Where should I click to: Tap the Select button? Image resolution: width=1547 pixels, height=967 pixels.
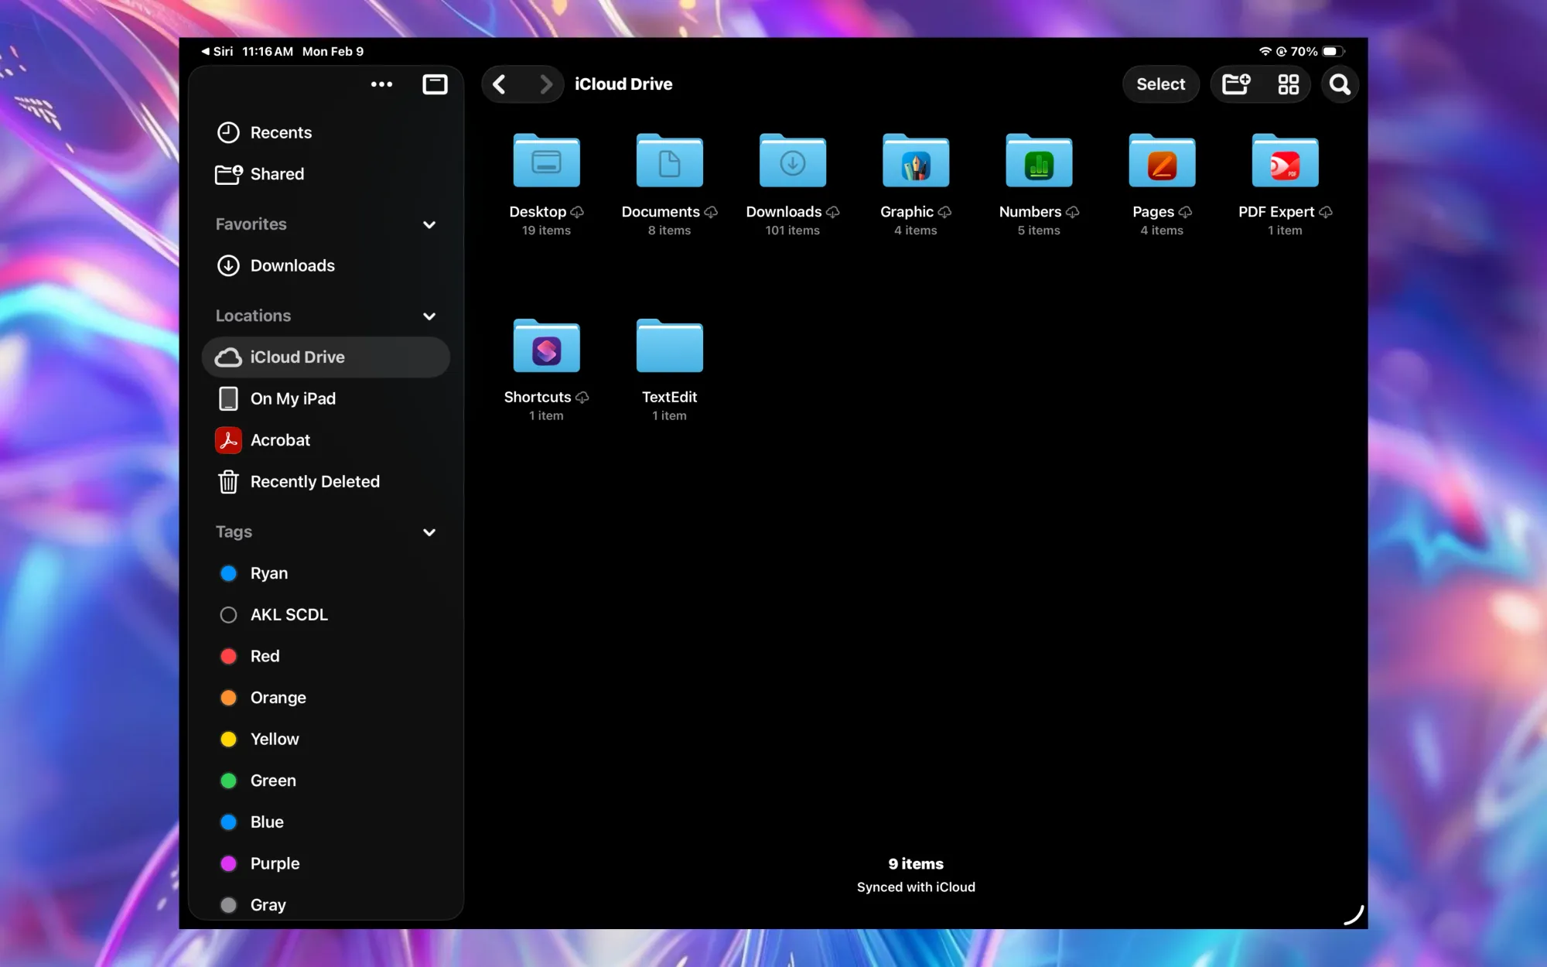tap(1160, 84)
